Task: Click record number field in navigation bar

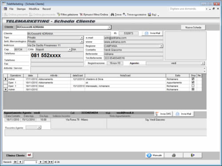Action: [x=31, y=162]
